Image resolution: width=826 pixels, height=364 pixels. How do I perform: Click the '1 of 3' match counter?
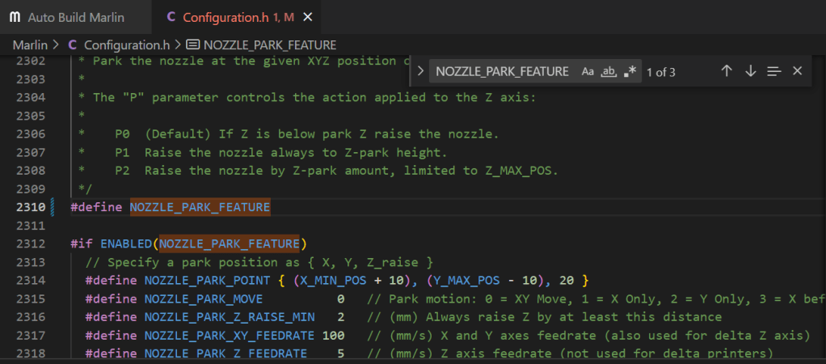pos(660,72)
